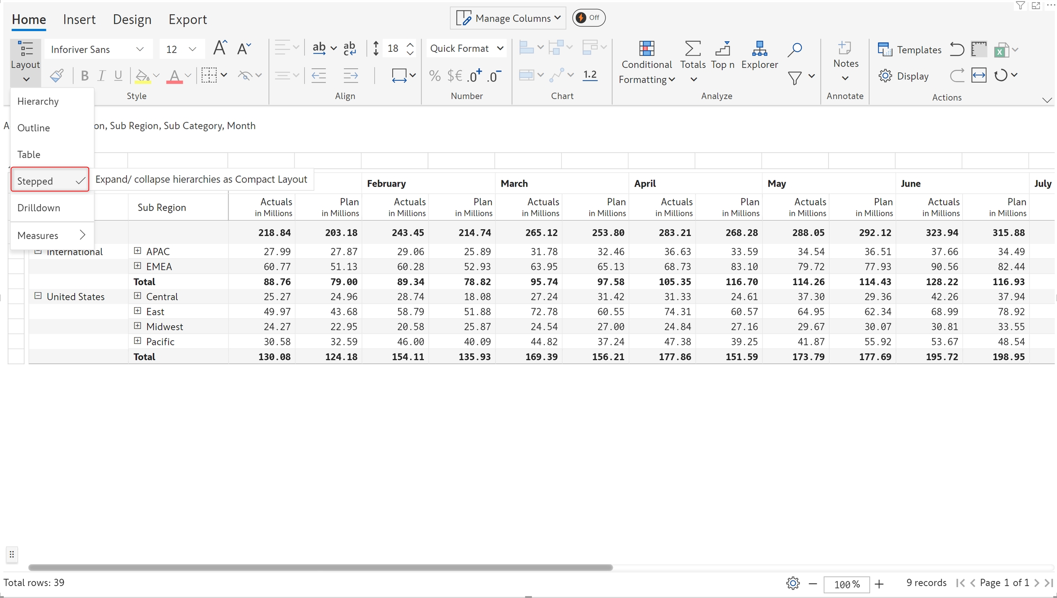This screenshot has width=1057, height=598.
Task: Open the Conditional Formatting icon
Action: click(x=646, y=49)
